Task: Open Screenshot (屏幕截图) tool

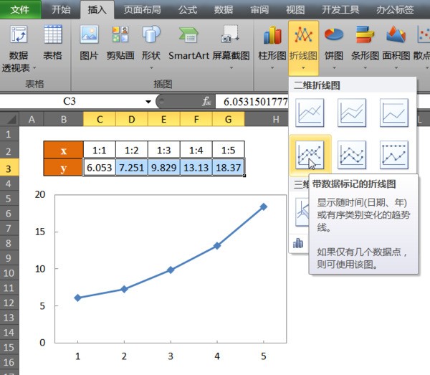Action: pos(231,47)
